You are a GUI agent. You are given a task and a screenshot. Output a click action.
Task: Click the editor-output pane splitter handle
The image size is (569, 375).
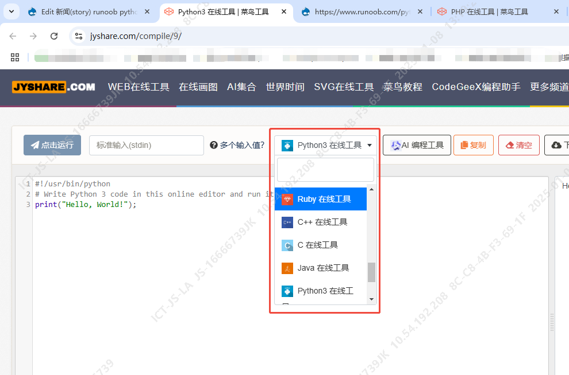coord(552,322)
